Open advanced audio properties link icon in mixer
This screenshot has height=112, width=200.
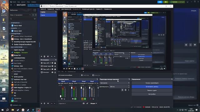(x=87, y=103)
